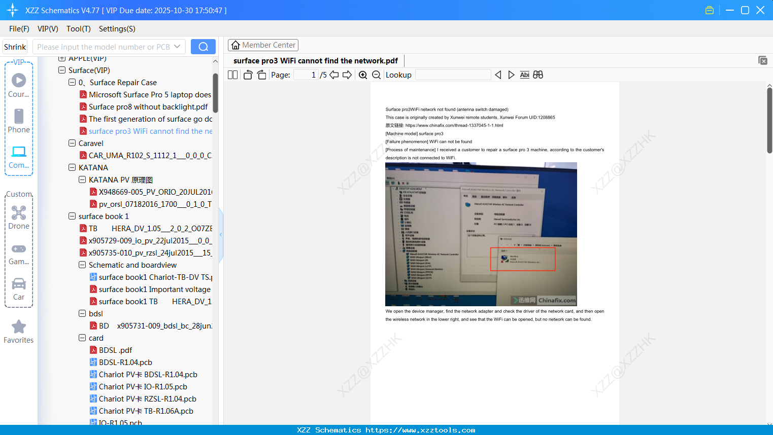
Task: Select the surface pro3 WiFi pdf tab
Action: (316, 61)
